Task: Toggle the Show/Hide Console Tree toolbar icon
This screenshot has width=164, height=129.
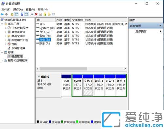Action: (17, 14)
